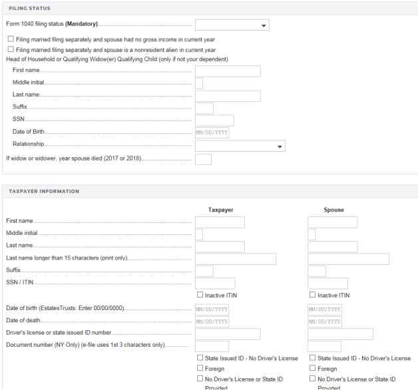Click Spouse Date of birth field
This screenshot has width=418, height=390.
click(x=325, y=310)
